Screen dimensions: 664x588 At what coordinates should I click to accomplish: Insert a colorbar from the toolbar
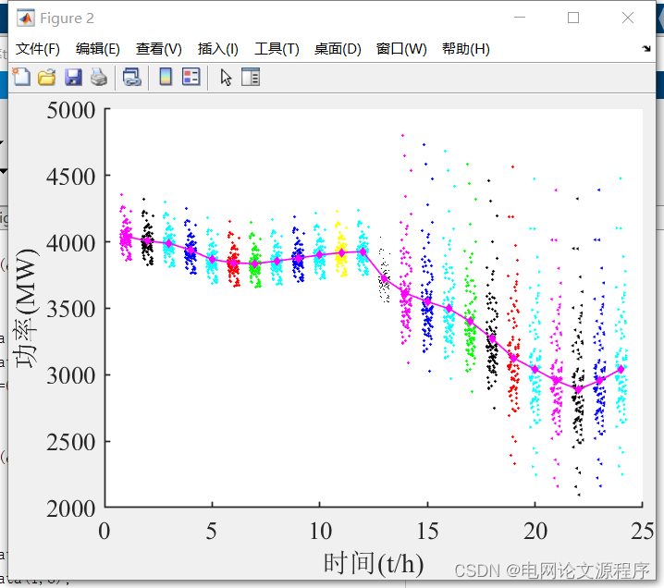[166, 77]
